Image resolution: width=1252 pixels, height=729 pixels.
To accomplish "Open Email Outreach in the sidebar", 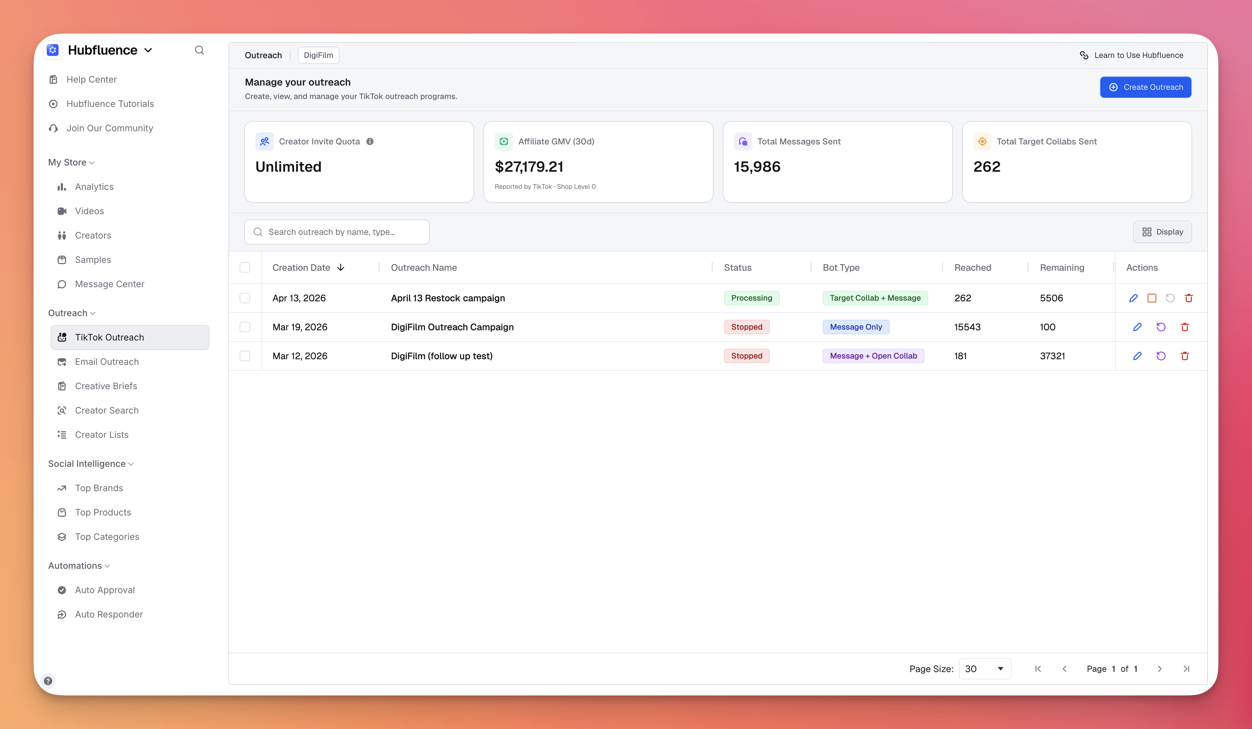I will pyautogui.click(x=107, y=362).
